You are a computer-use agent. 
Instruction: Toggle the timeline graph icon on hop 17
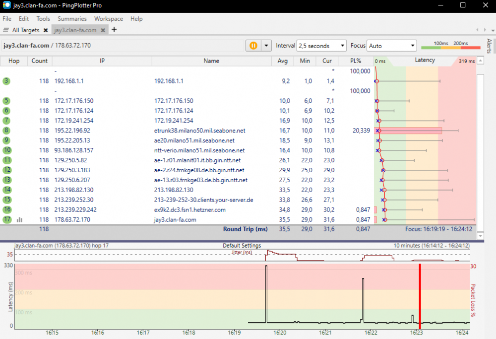point(20,220)
